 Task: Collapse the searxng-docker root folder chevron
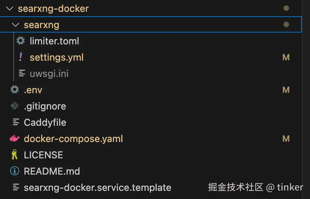10,9
